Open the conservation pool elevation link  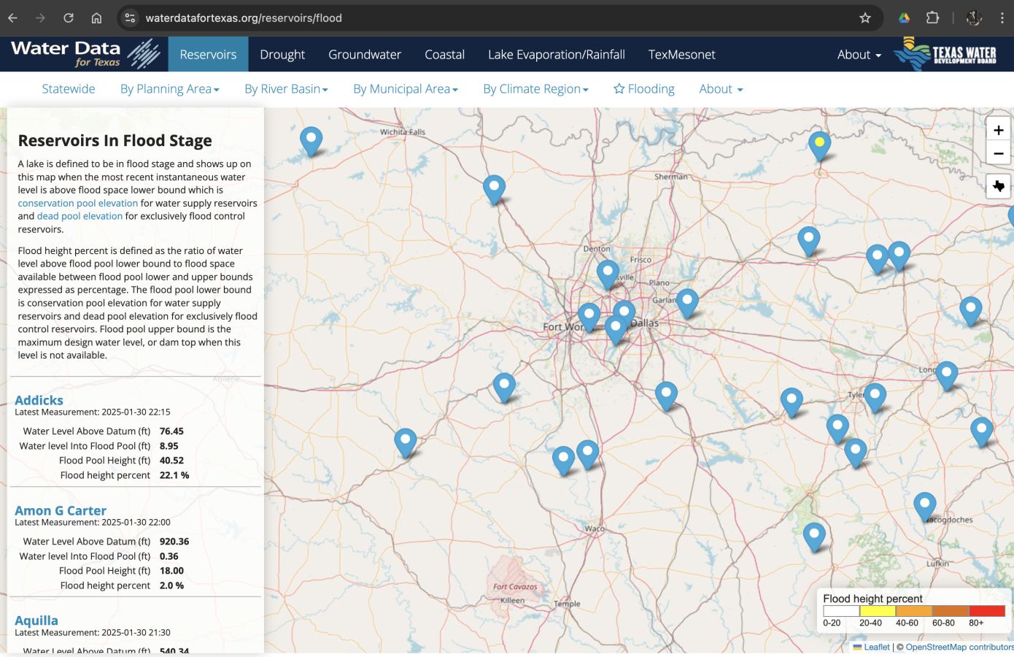coord(78,204)
